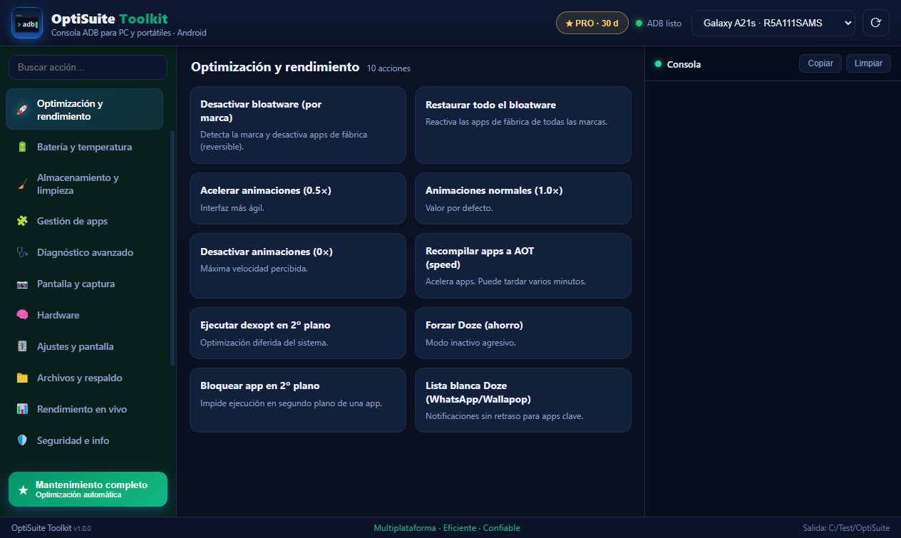Screen dimensions: 901x538
Task: Open the Batería y temperatura section
Action: click(84, 147)
